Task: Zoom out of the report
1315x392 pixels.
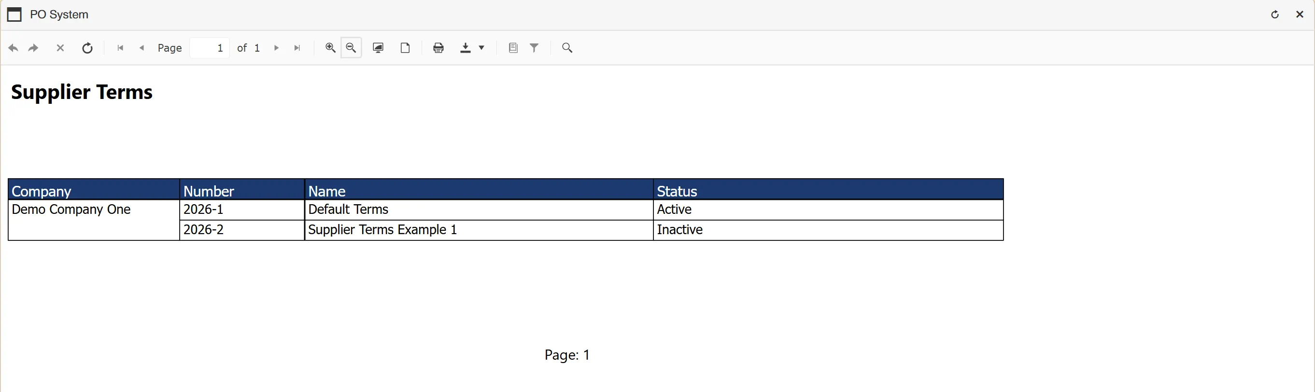Action: pyautogui.click(x=351, y=47)
